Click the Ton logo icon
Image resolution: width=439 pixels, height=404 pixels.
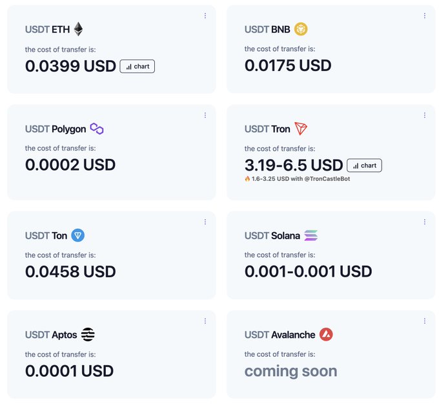pyautogui.click(x=78, y=235)
